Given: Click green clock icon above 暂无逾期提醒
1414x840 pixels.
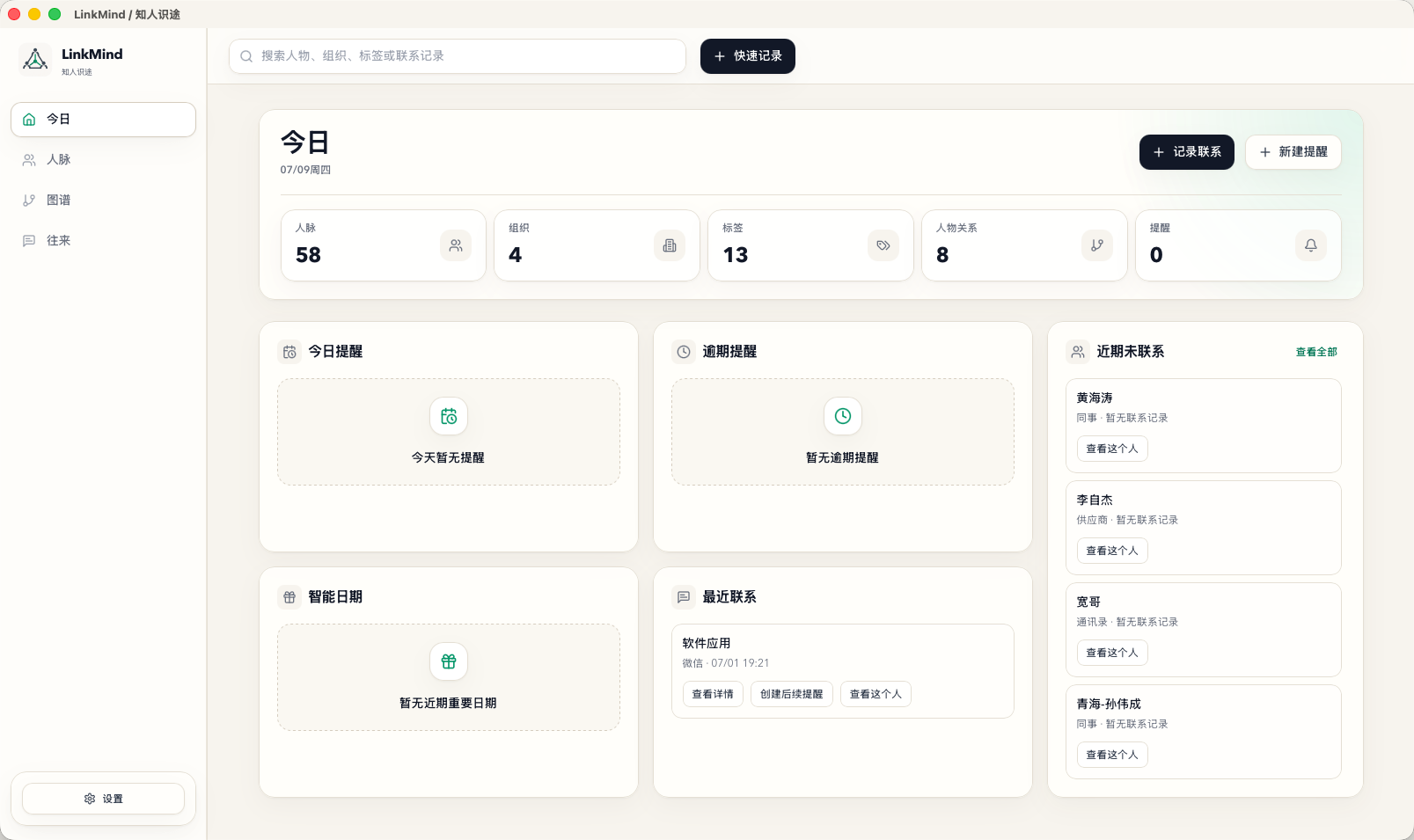Looking at the screenshot, I should 843,416.
